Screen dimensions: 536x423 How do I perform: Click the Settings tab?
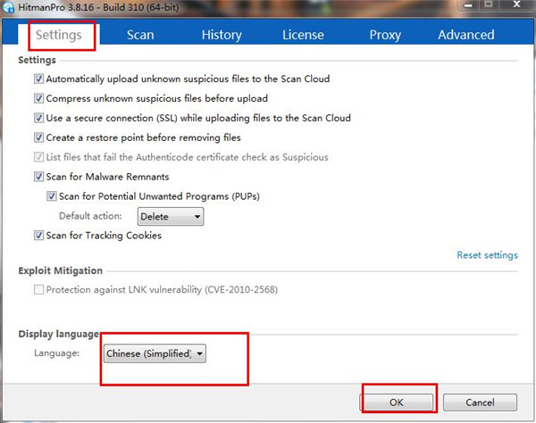pos(60,35)
